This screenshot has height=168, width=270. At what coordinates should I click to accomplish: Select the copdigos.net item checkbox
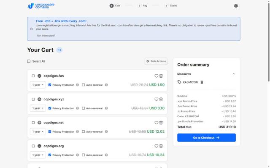click(33, 123)
